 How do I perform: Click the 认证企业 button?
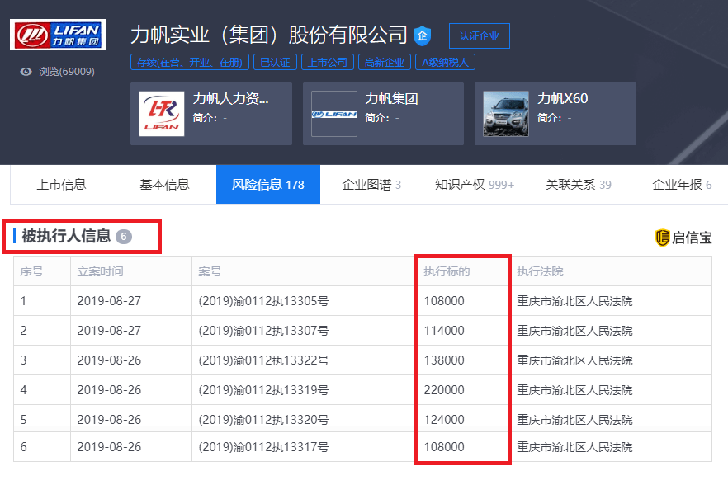(x=479, y=35)
